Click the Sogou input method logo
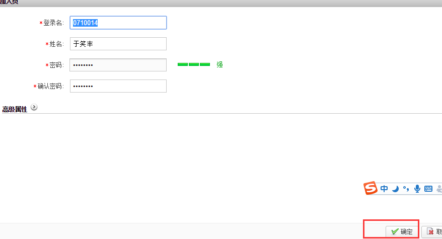This screenshot has height=239, width=442. point(371,189)
